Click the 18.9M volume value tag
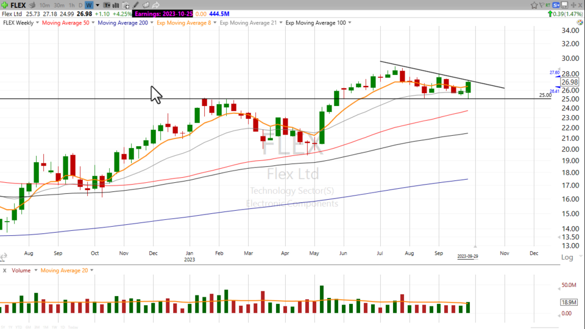The image size is (585, 329). (x=569, y=302)
